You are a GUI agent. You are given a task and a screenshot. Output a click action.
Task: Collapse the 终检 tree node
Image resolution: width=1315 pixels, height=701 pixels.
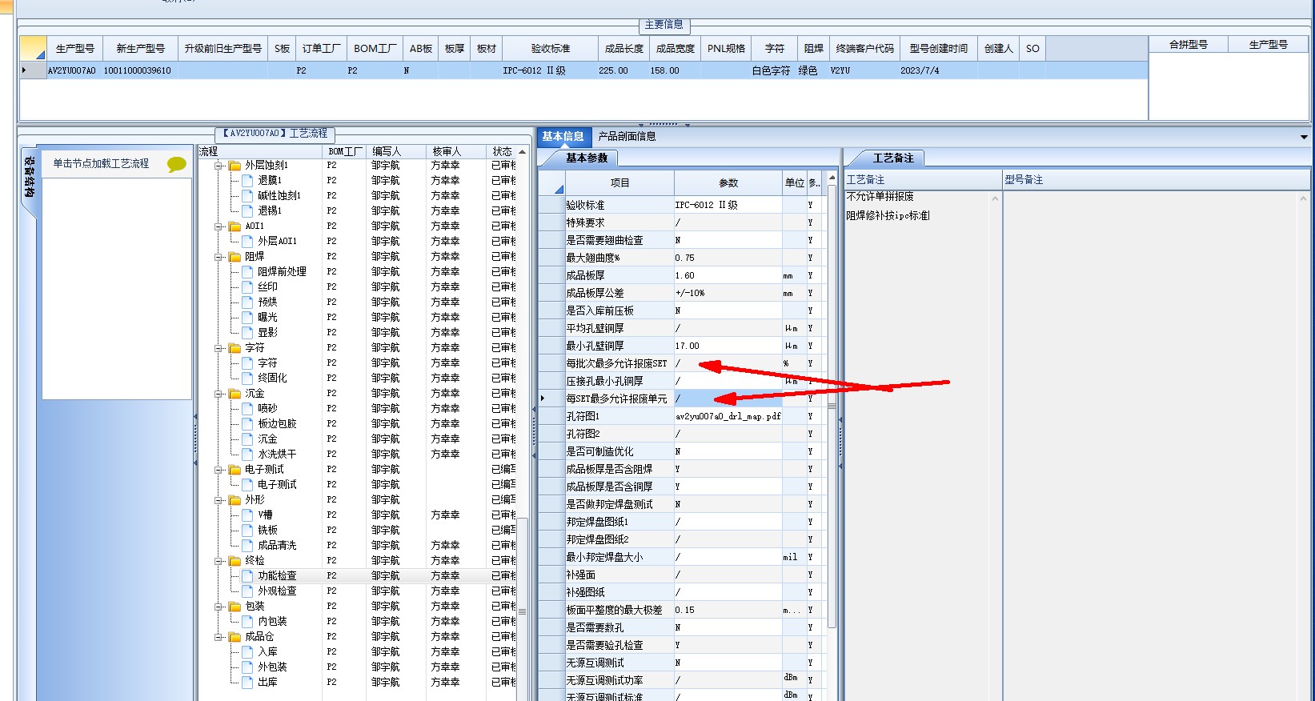click(218, 561)
